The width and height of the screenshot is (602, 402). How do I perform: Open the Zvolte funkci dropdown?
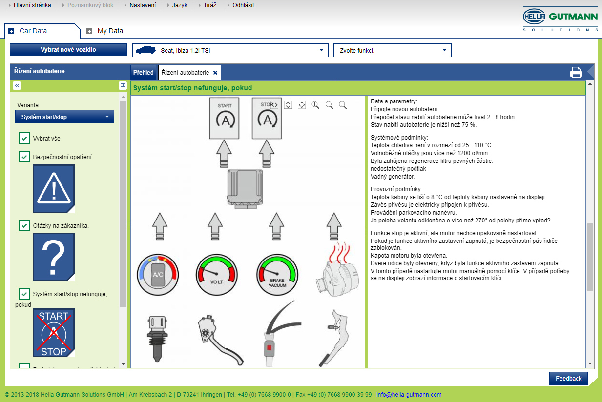[393, 50]
